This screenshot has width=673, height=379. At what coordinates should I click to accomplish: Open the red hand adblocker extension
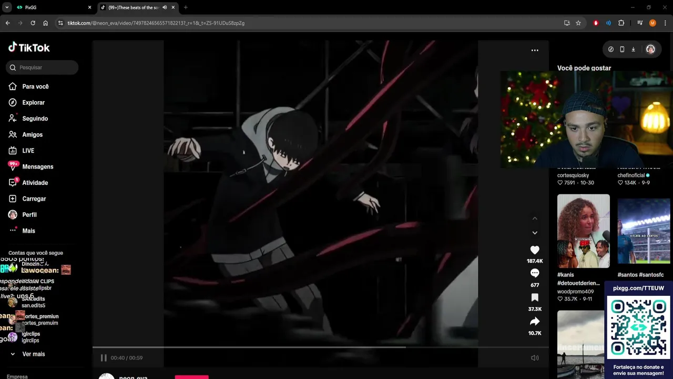(x=596, y=23)
